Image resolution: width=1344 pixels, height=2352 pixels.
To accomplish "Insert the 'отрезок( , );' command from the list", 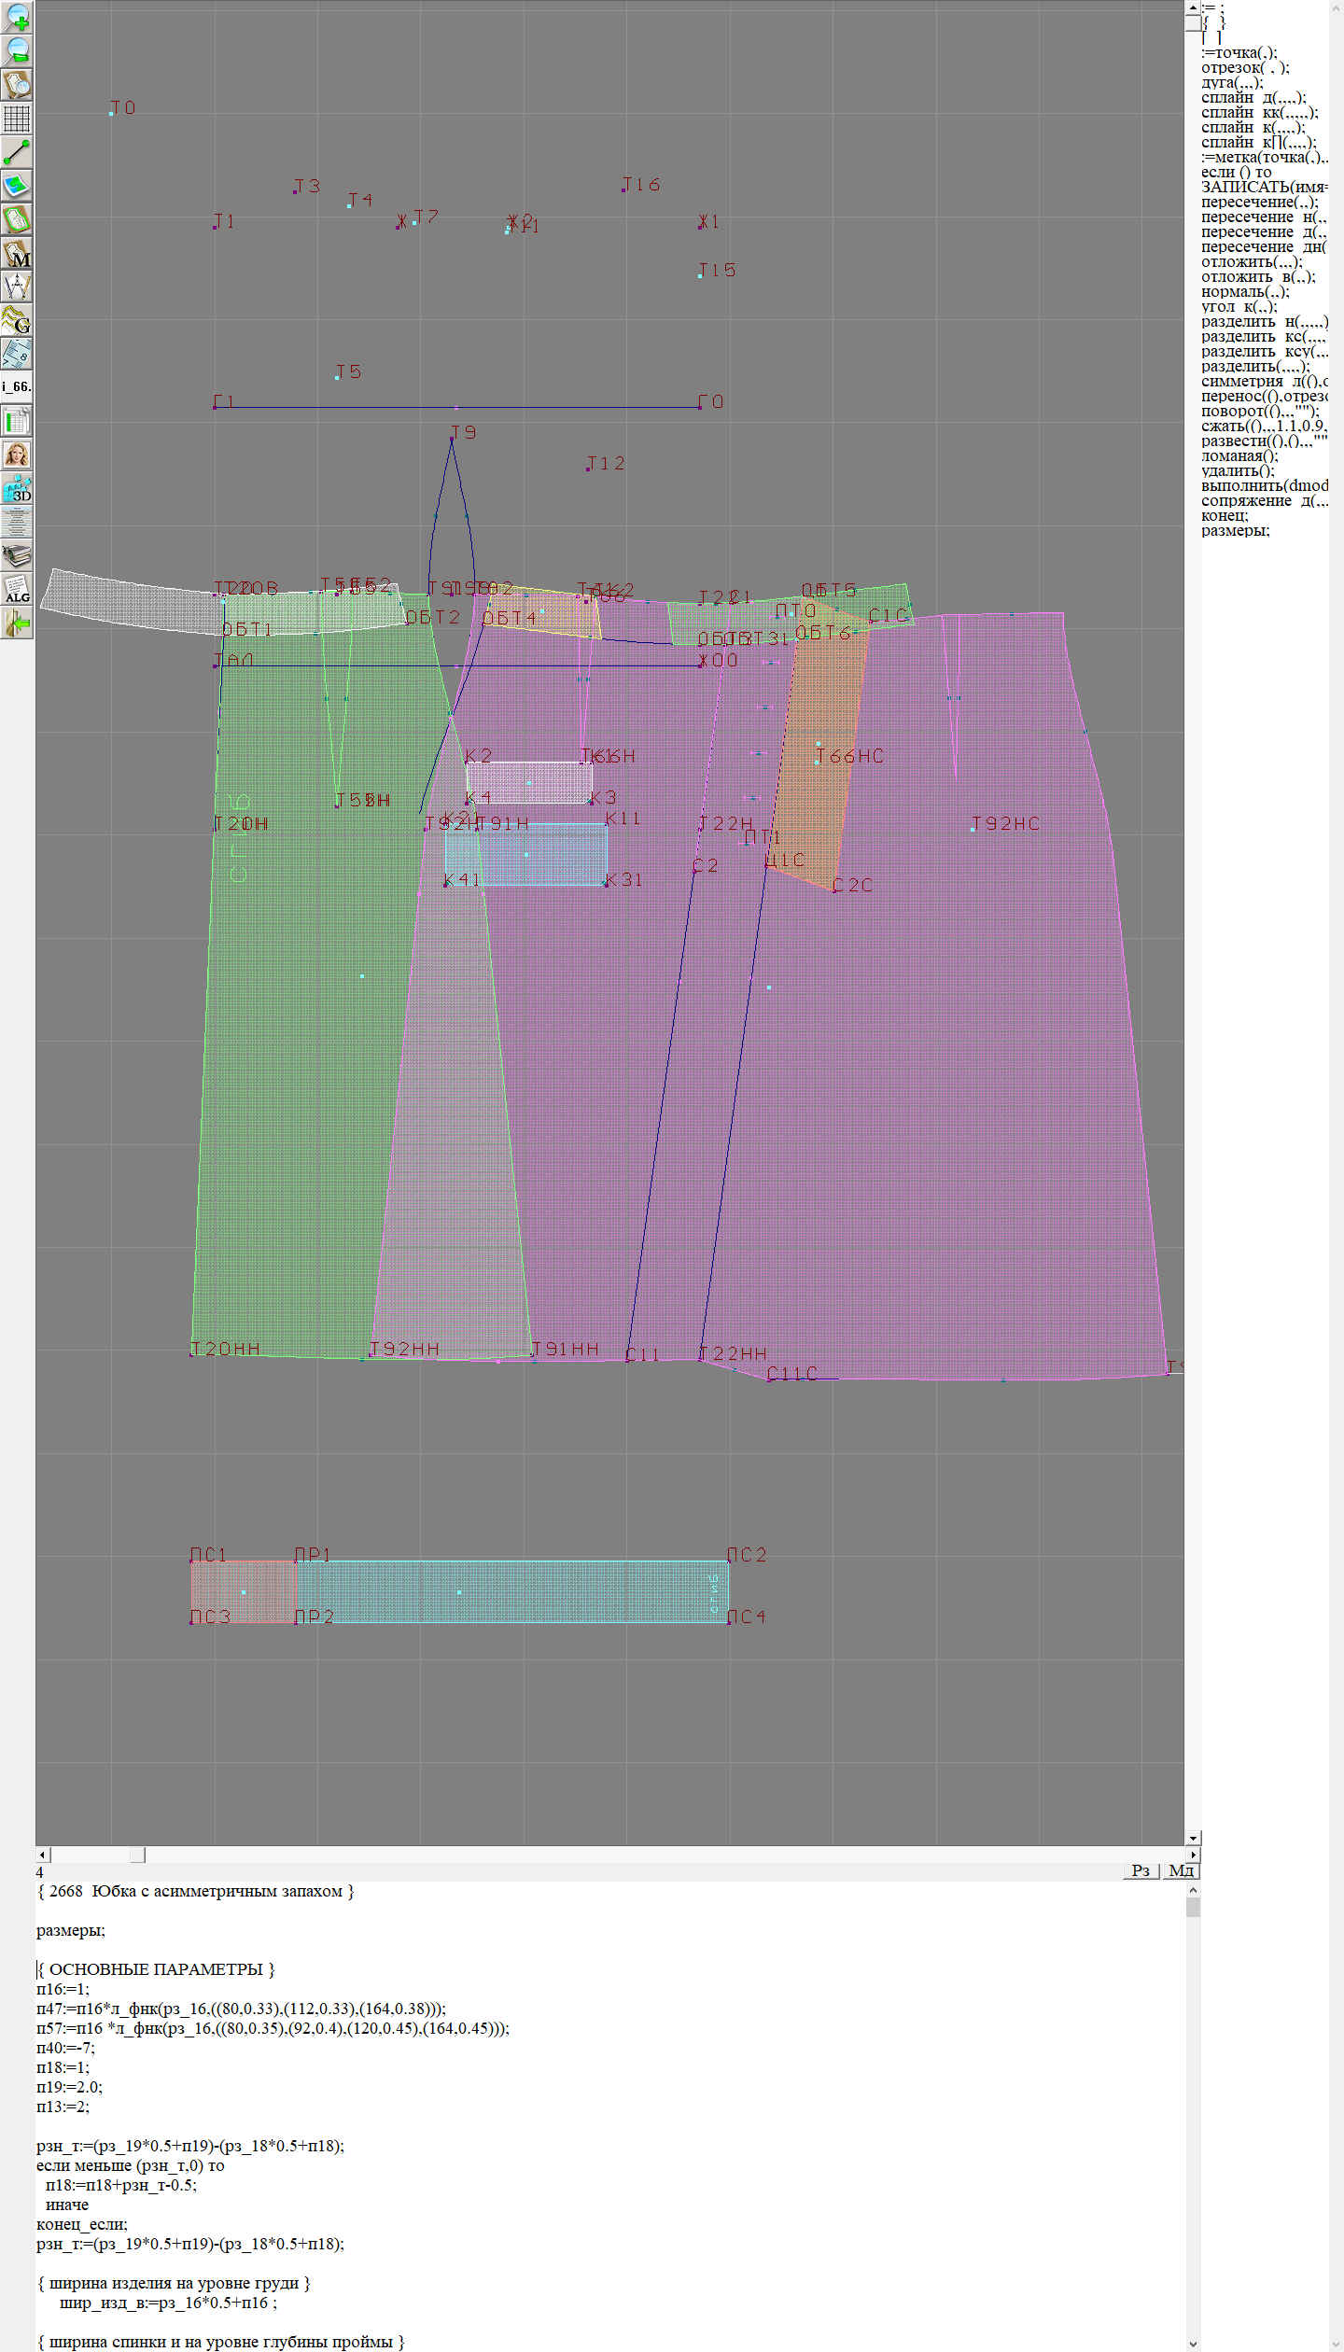I will click(1245, 67).
